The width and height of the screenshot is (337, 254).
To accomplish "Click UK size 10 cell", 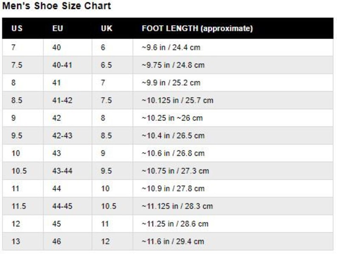I will pos(112,189).
